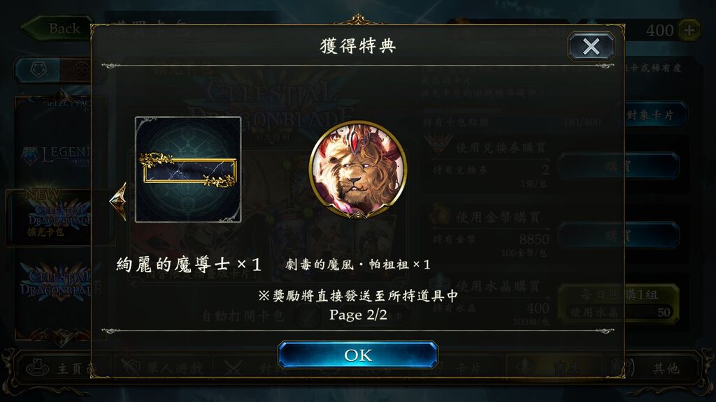Select the lion emblem 帕祖祖 icon
This screenshot has width=716, height=402.
tap(357, 170)
